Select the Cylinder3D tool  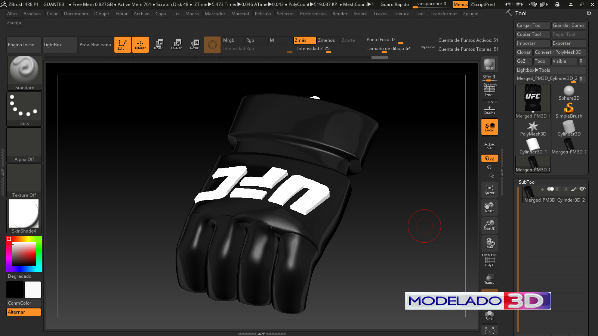569,129
